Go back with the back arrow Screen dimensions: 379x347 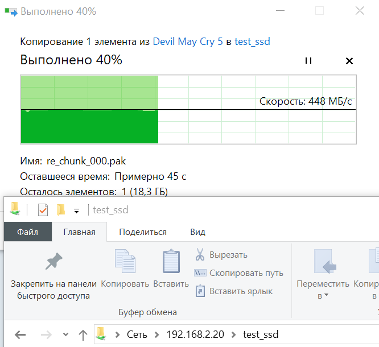[20, 334]
